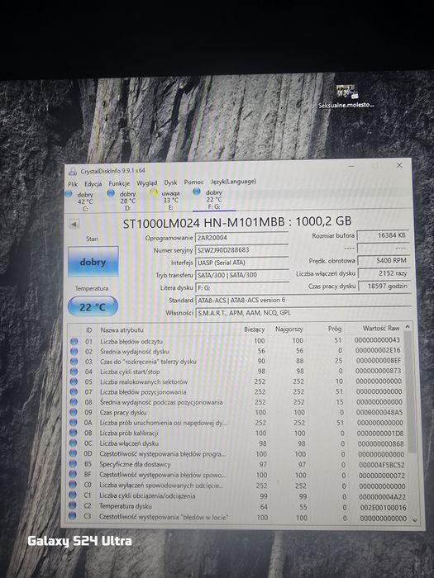This screenshot has width=434, height=578.
Task: Select disk F: G: dobry 22 °C
Action: (x=209, y=200)
